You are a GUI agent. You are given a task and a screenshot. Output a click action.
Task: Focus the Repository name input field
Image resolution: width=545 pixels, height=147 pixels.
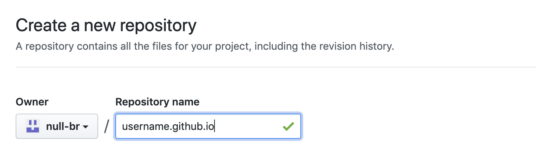tap(208, 126)
